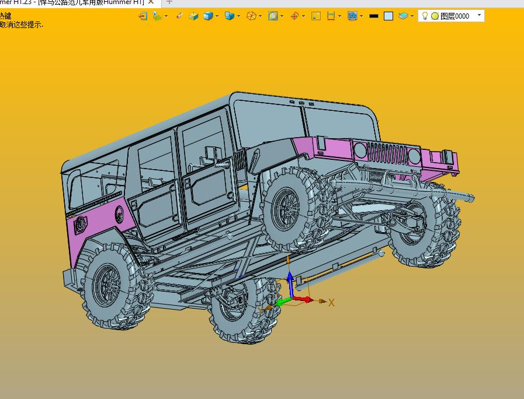Open the wireframe polyhedron dropdown arrow

261,16
